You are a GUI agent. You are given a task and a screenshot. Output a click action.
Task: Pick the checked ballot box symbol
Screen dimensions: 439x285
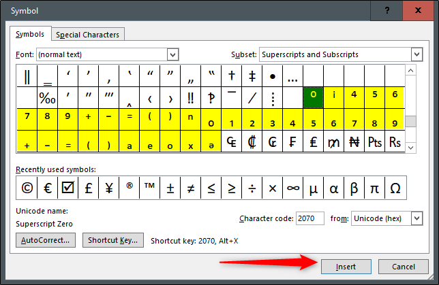(68, 188)
